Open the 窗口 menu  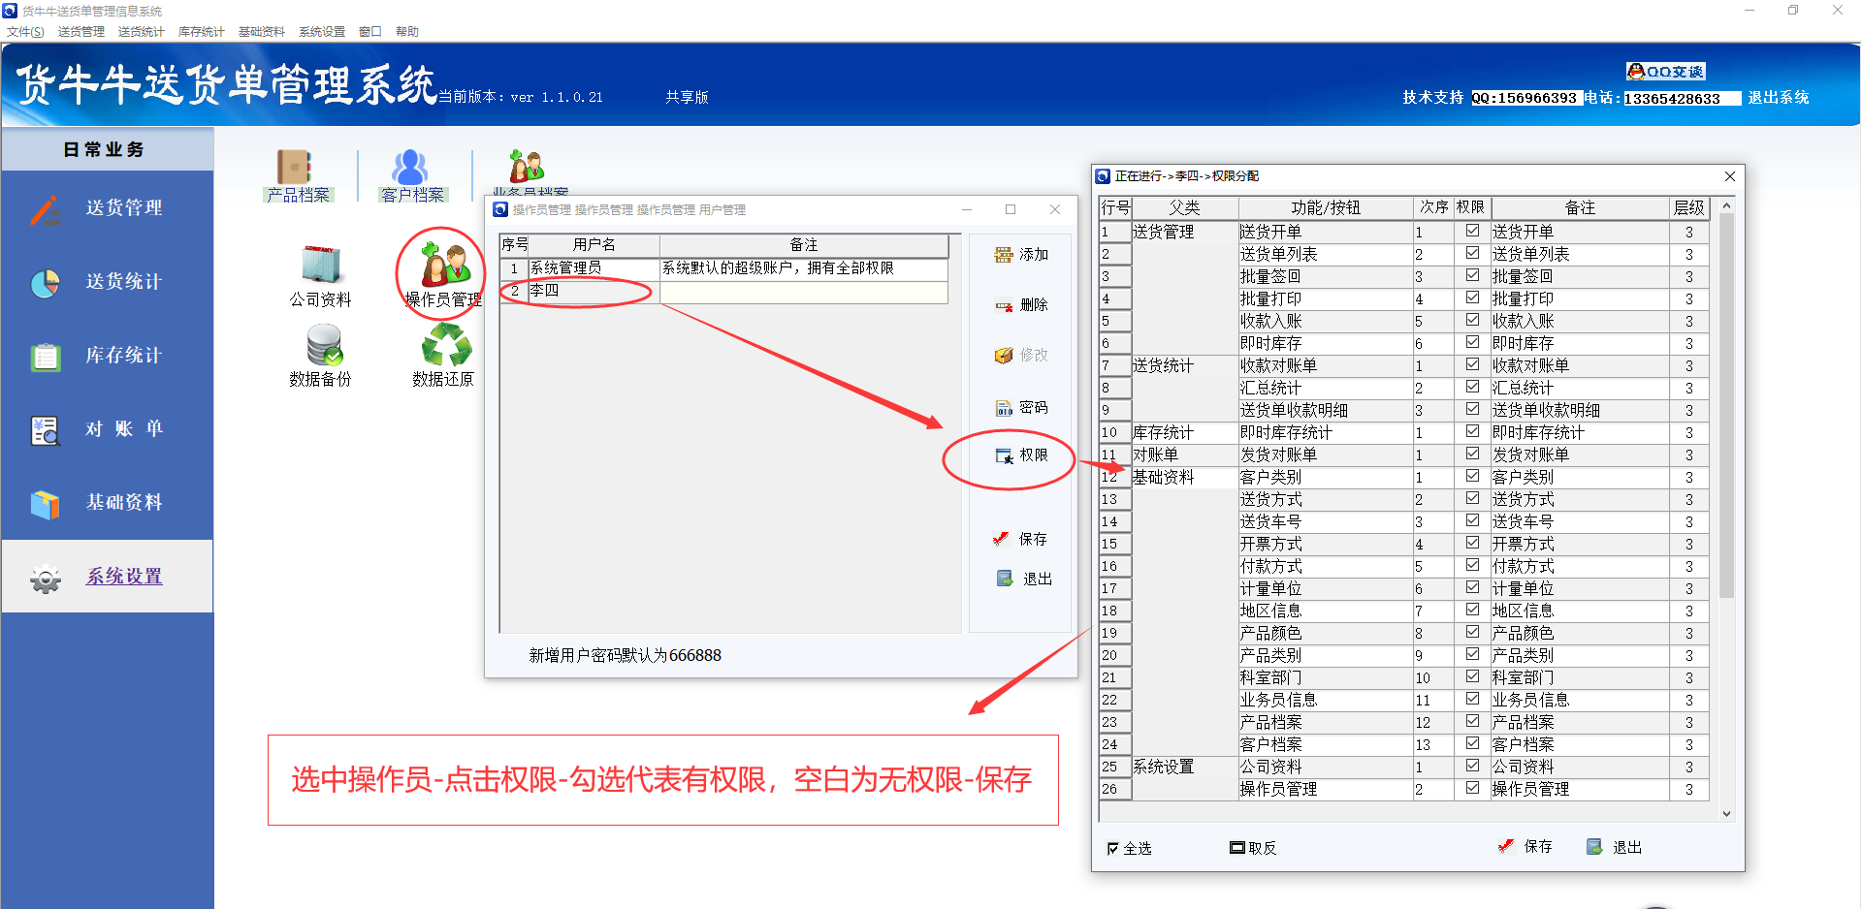[x=370, y=32]
